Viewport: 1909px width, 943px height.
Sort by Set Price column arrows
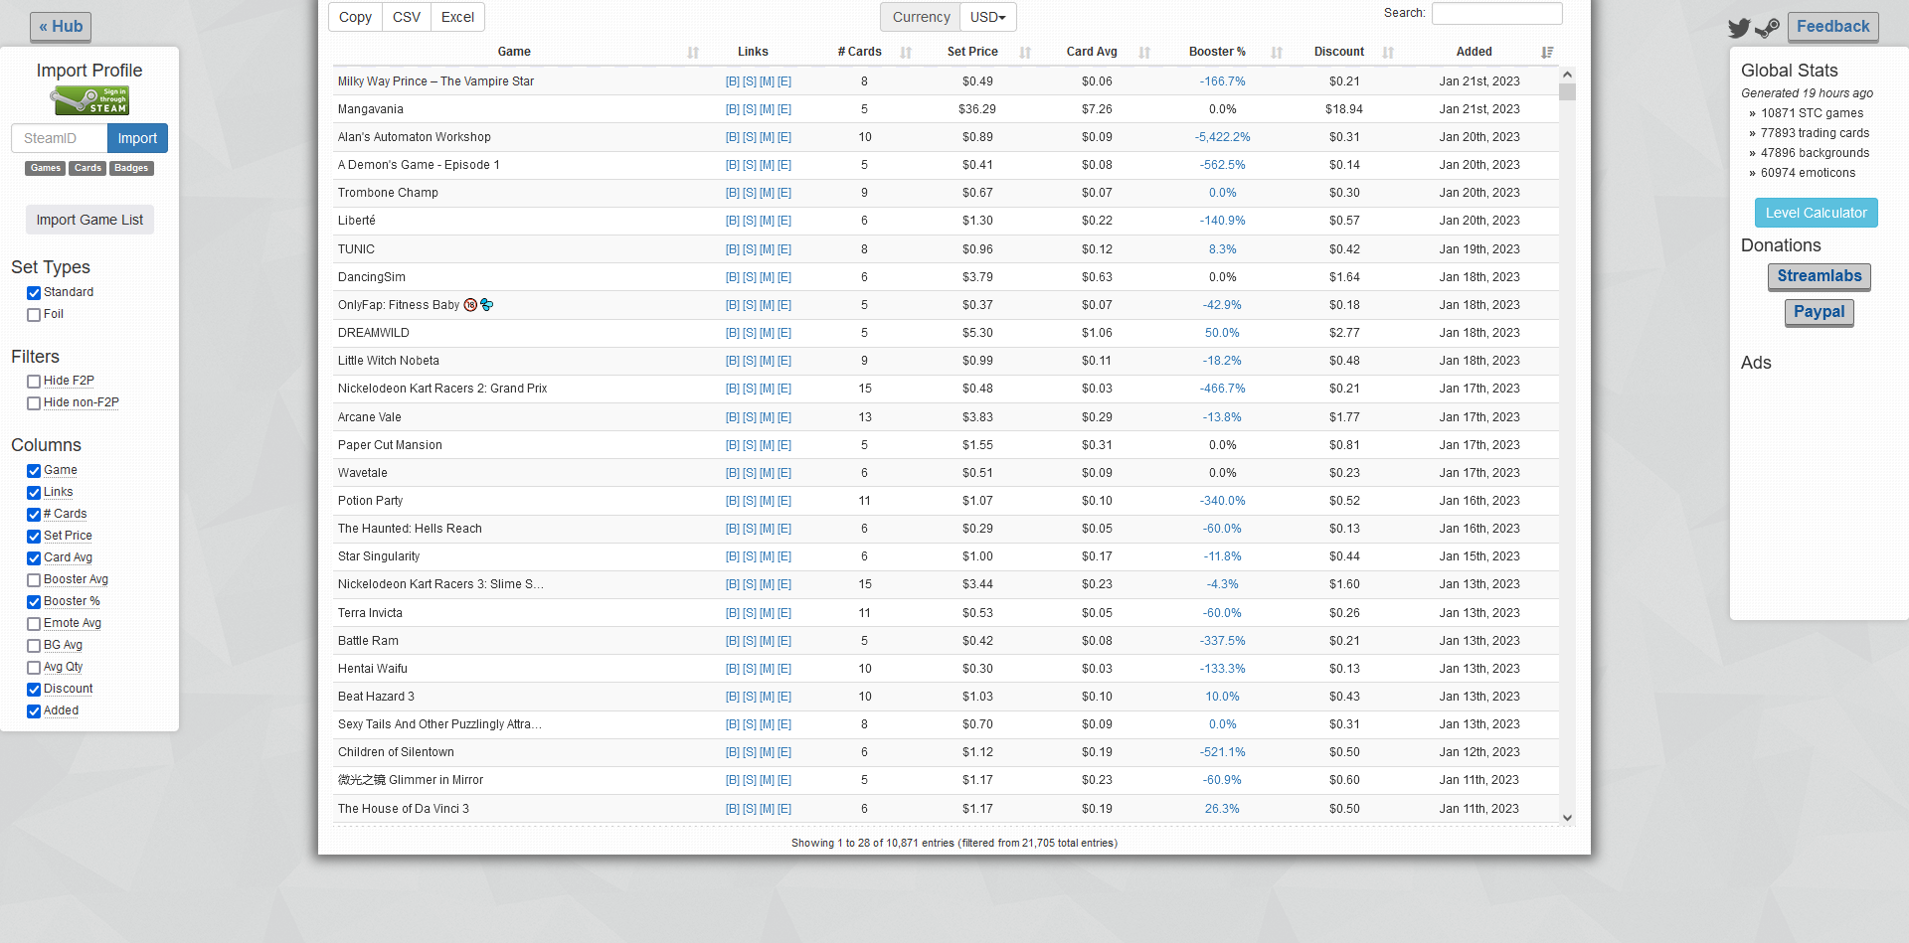(1025, 52)
